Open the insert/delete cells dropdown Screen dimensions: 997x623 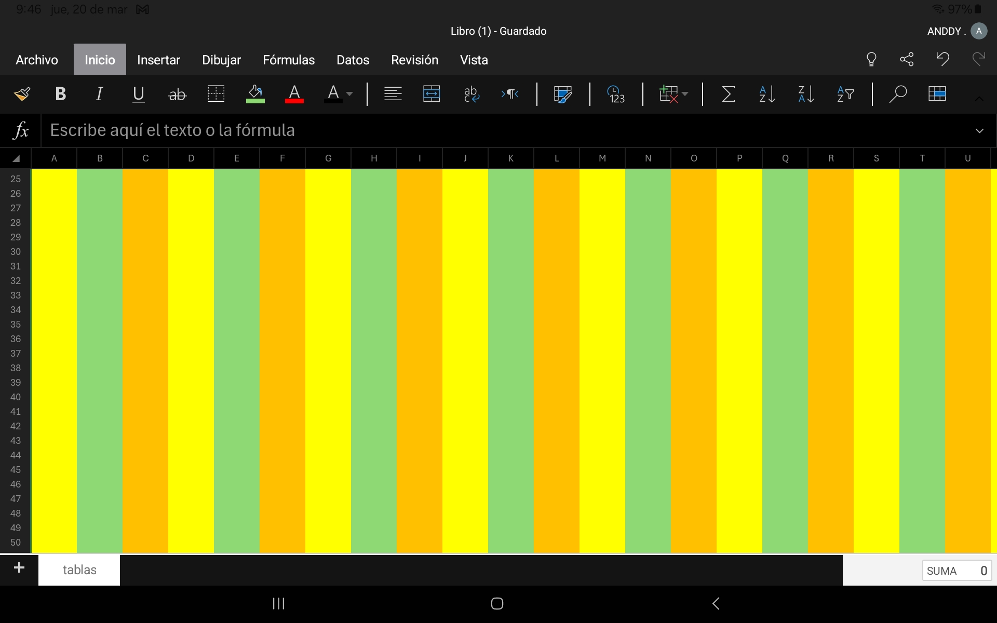tap(673, 94)
